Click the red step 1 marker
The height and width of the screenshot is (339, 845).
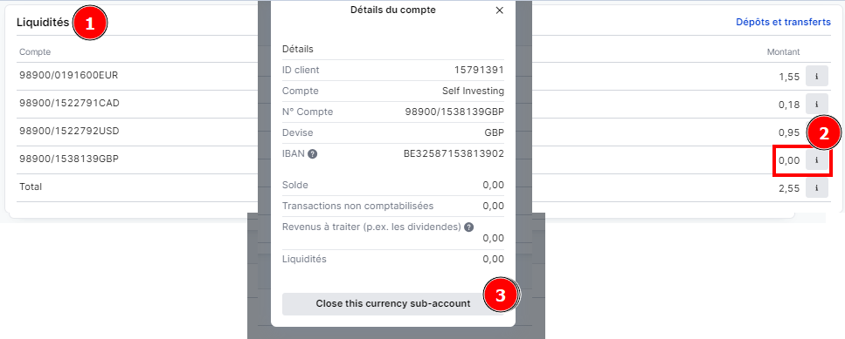90,24
